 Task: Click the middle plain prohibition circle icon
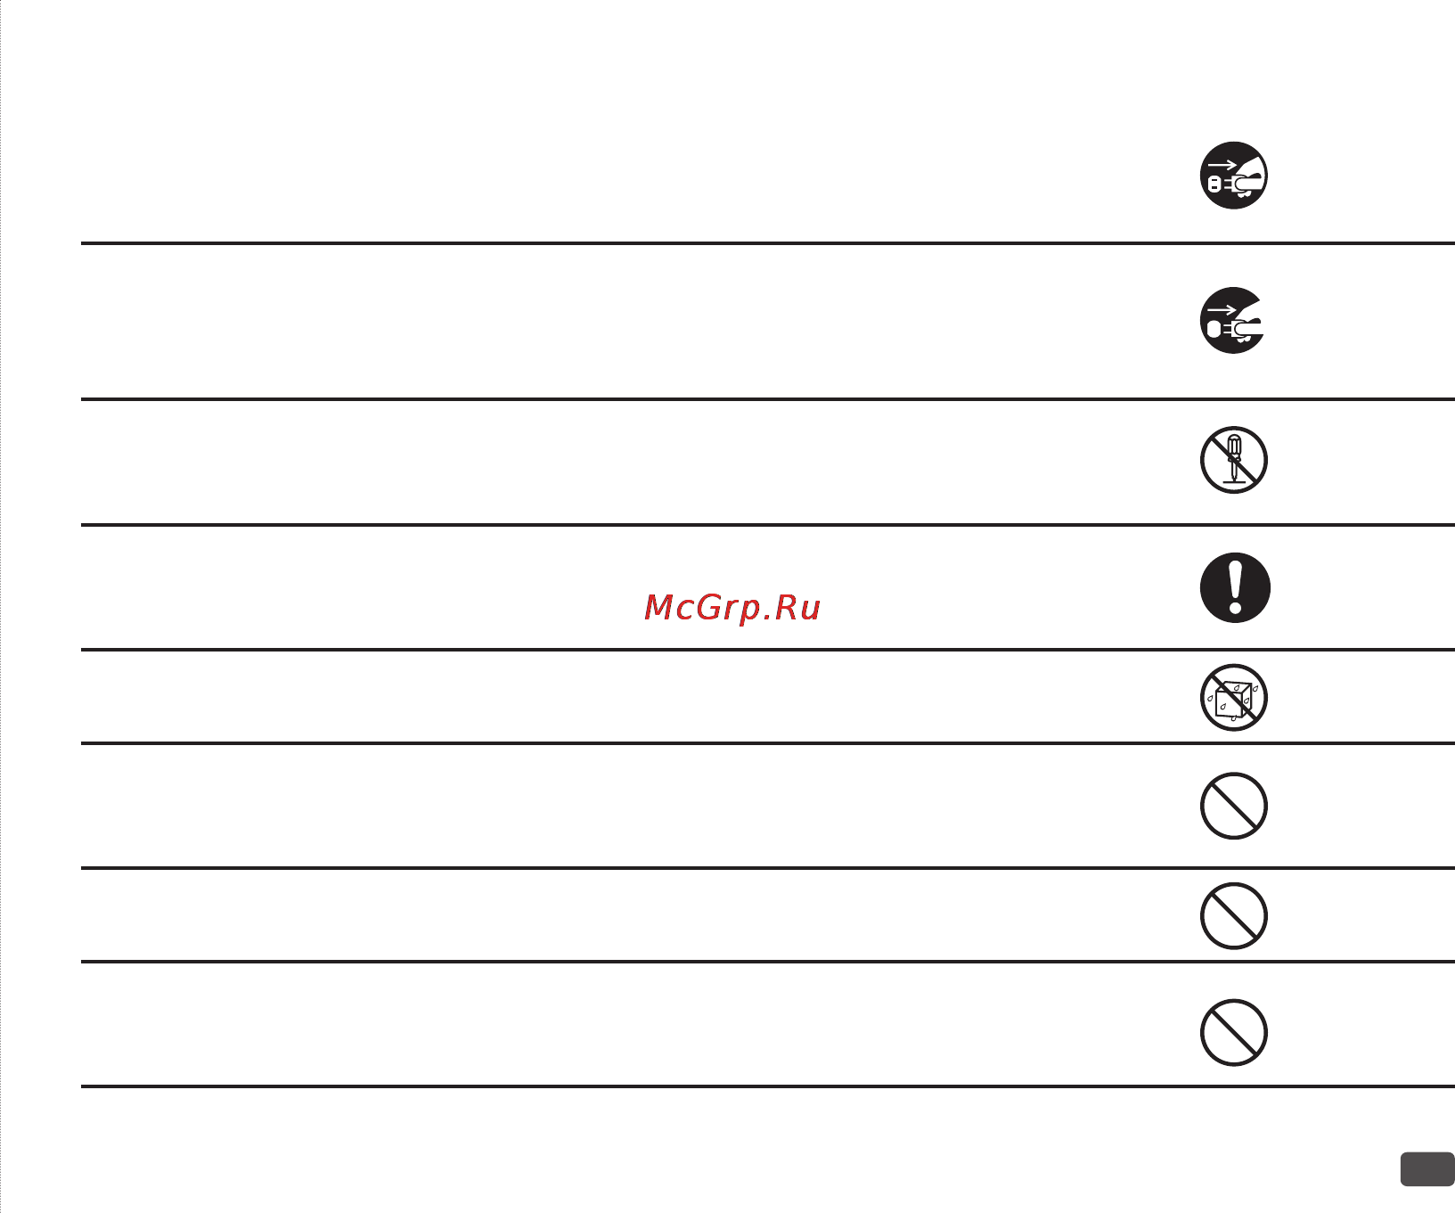[x=1234, y=916]
